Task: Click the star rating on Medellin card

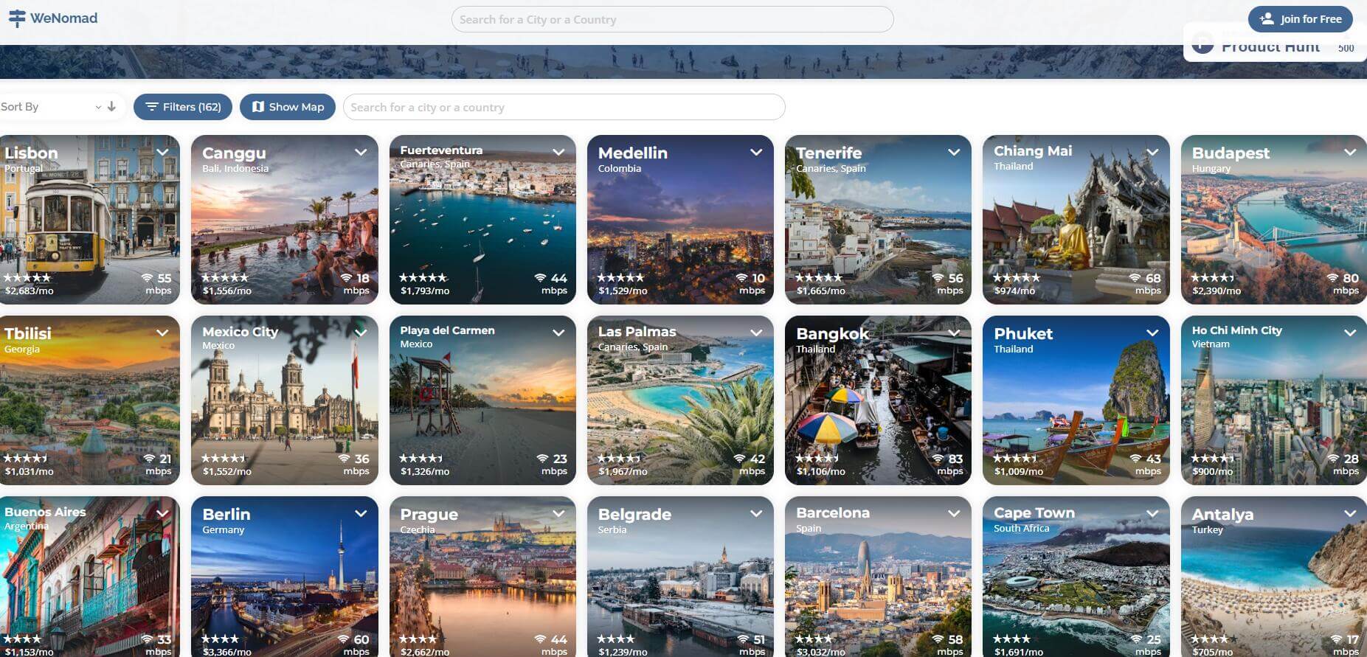Action: (x=620, y=278)
